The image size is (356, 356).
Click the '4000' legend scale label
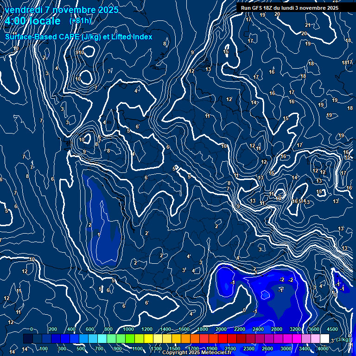click(323, 349)
